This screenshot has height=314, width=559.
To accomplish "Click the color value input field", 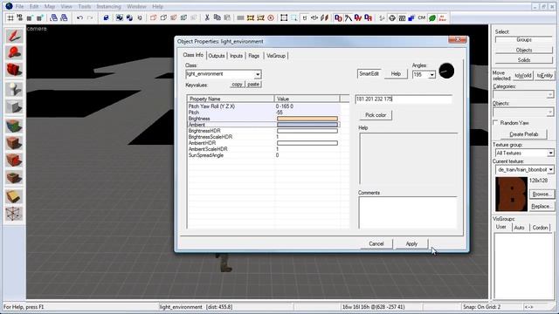I will (404, 99).
